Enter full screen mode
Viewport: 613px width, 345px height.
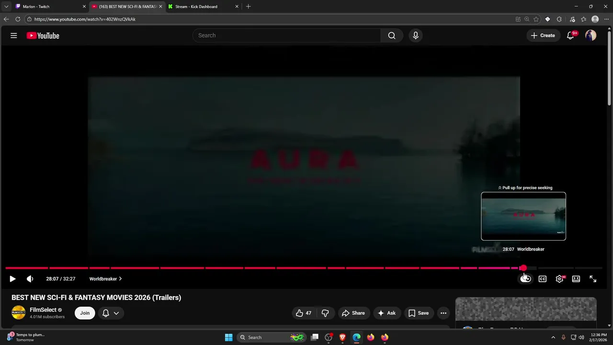coord(593,279)
